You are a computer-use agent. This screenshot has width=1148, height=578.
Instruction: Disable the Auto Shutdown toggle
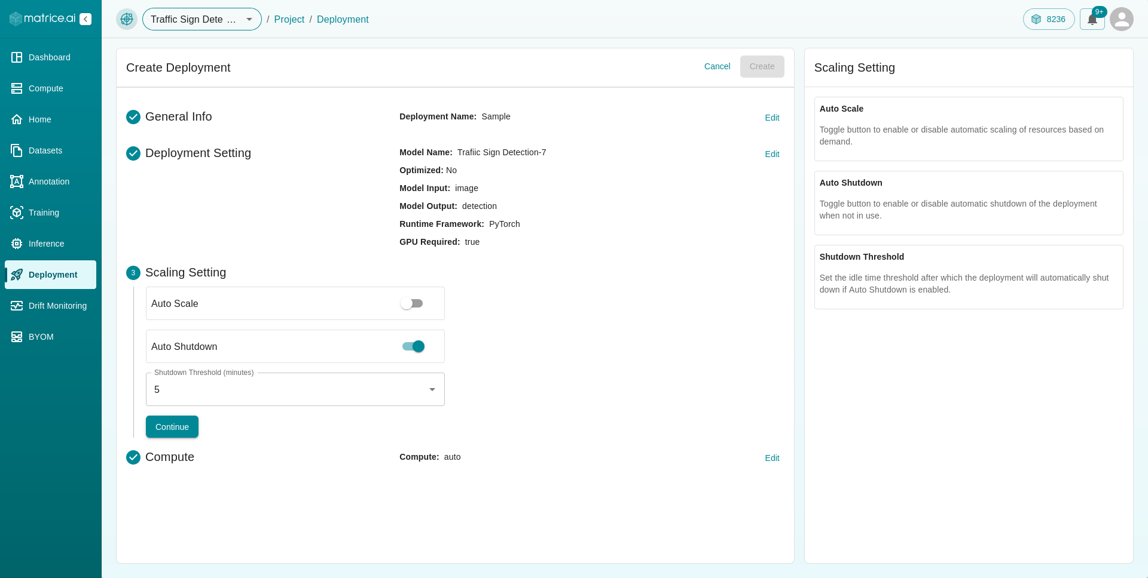[413, 346]
